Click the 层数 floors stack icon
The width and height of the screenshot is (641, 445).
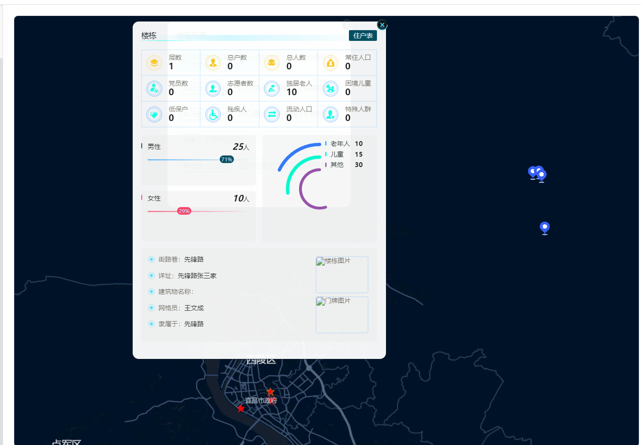tap(154, 63)
